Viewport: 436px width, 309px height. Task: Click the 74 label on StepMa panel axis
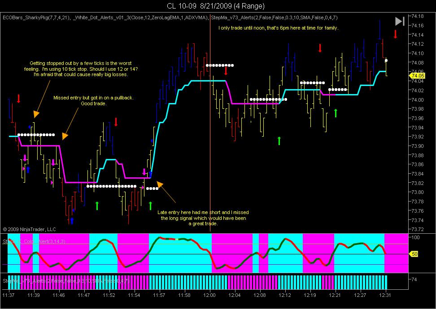pyautogui.click(x=414, y=279)
